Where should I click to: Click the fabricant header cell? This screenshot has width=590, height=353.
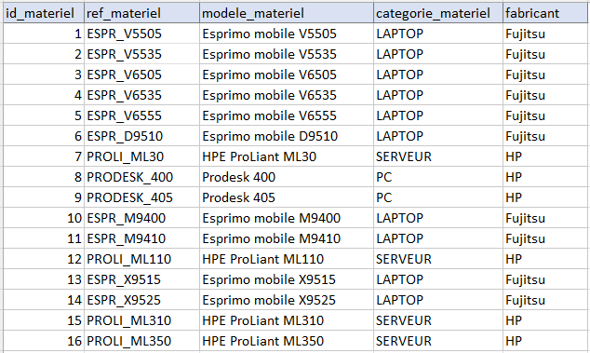(x=546, y=13)
